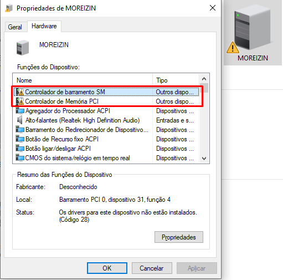The width and height of the screenshot is (283, 280).
Task: Click the Barramento do Redirecionador de Dispositivo icon
Action: point(20,130)
